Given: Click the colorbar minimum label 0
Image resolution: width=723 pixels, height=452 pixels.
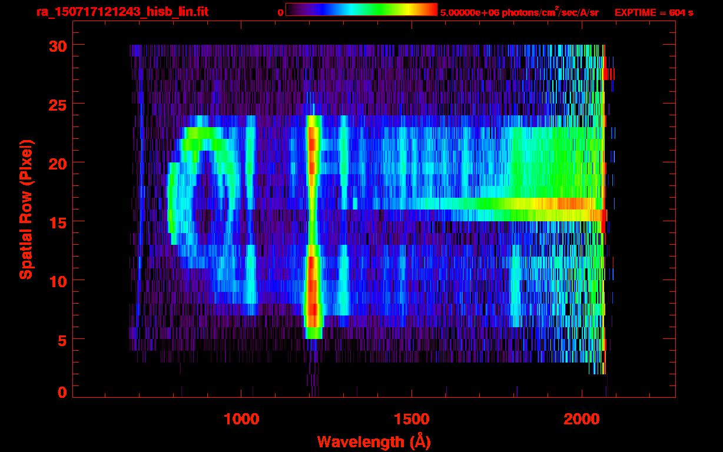Looking at the screenshot, I should [280, 12].
